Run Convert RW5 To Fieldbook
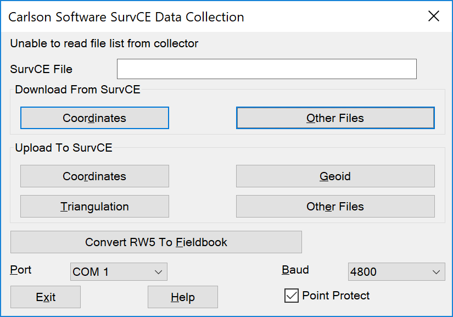453x317 pixels. click(156, 242)
